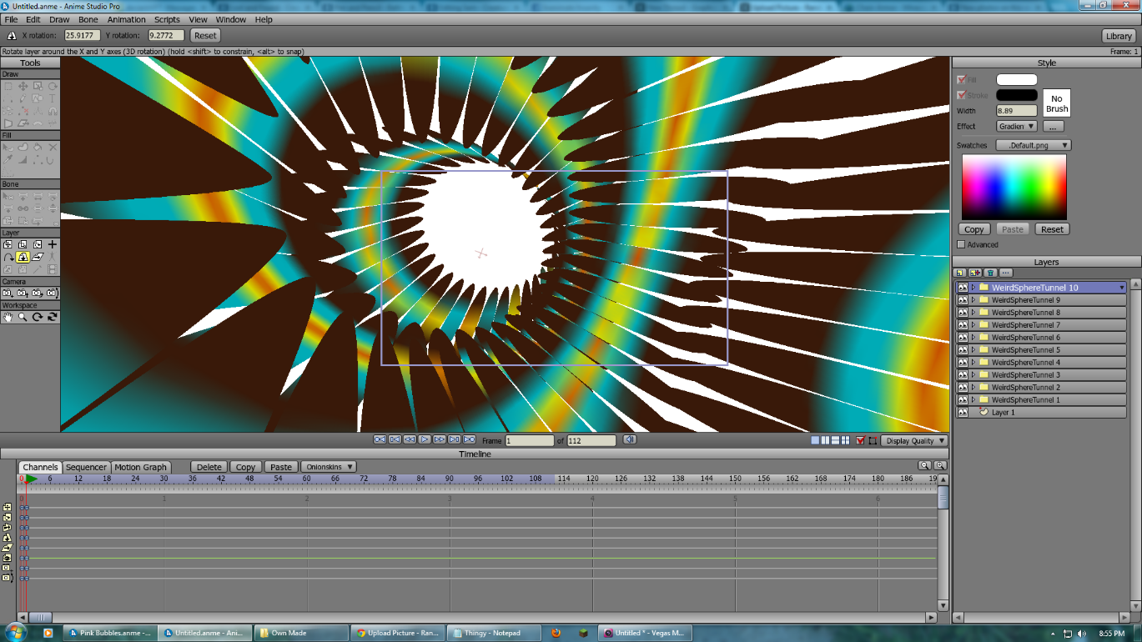Toggle the Fill checkbox
Screen dimensions: 1142x642
[962, 79]
